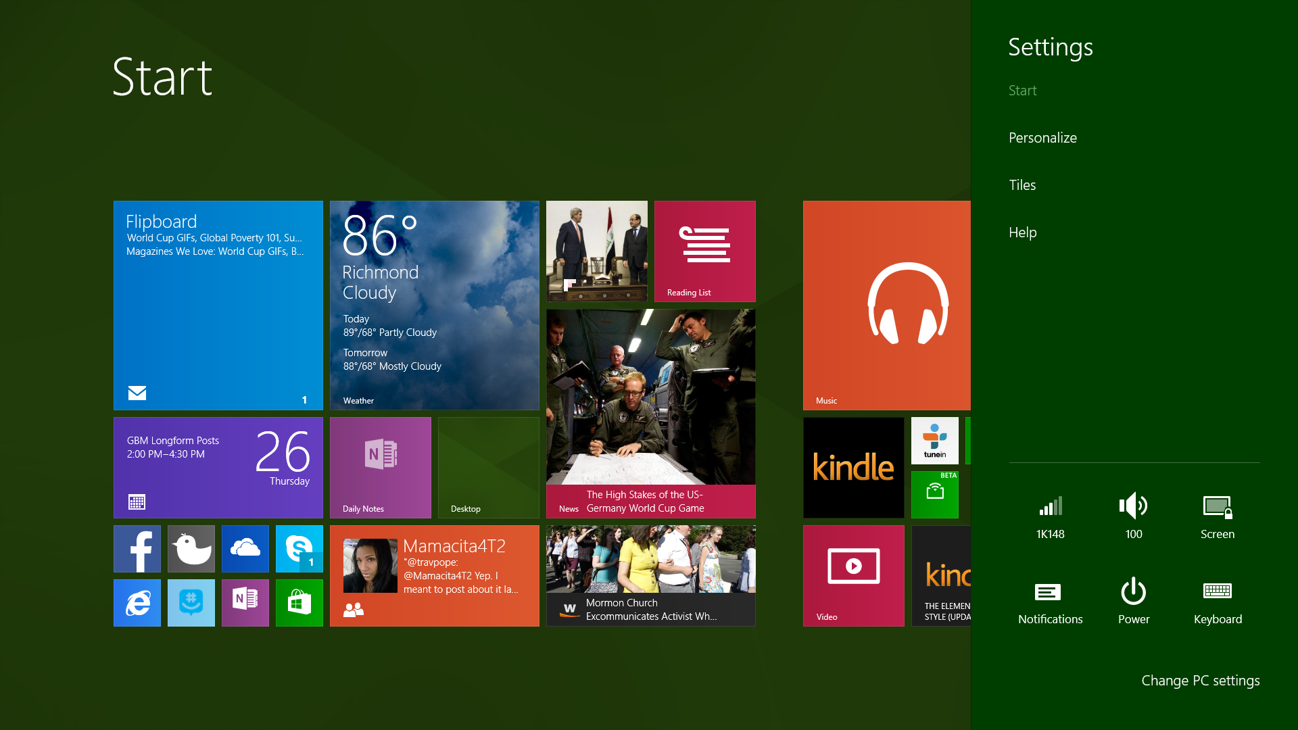Open the green BETA app tile

click(934, 494)
